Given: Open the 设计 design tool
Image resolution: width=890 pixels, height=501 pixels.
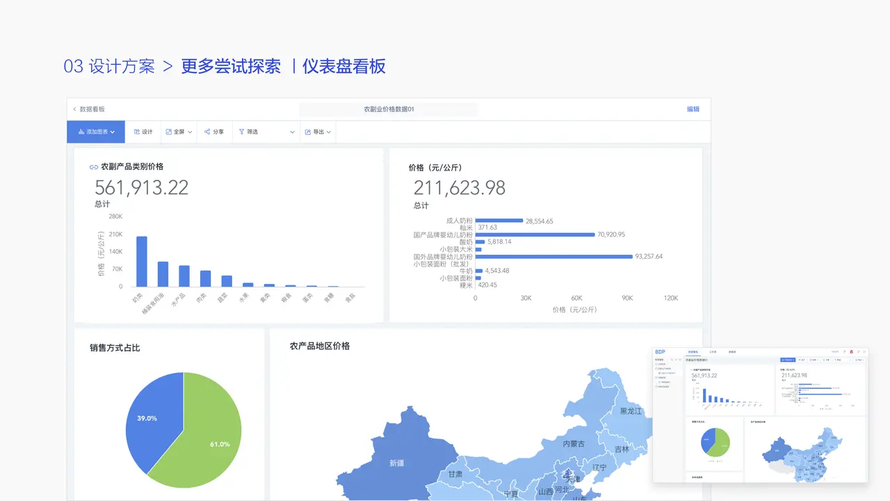Looking at the screenshot, I should 143,132.
